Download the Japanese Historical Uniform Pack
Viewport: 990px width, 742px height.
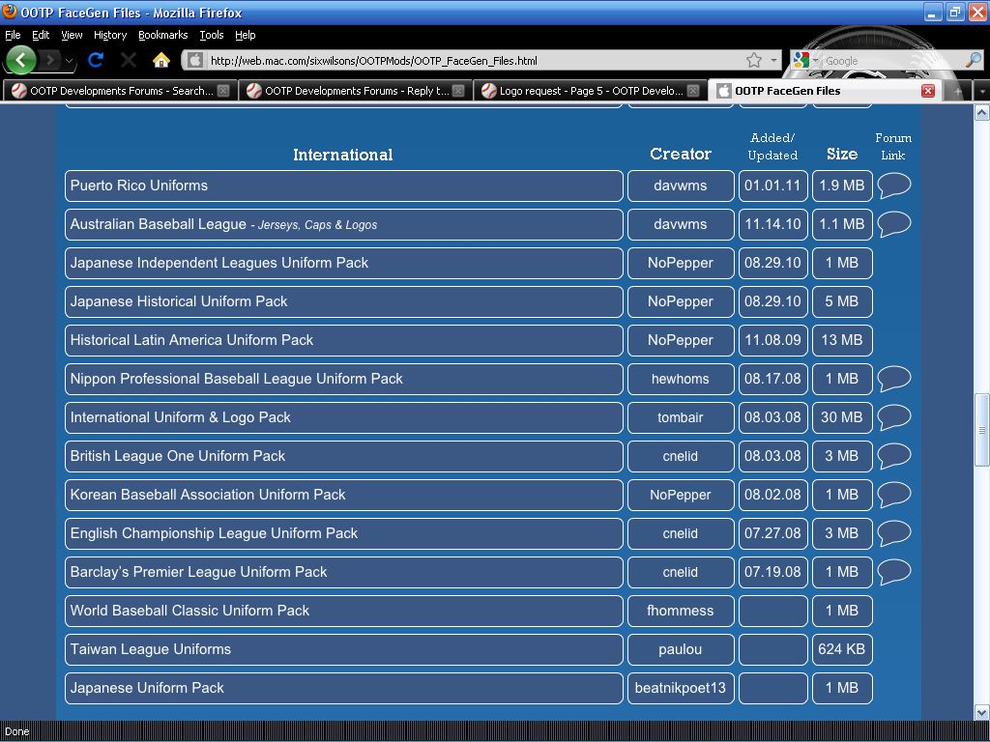point(179,301)
